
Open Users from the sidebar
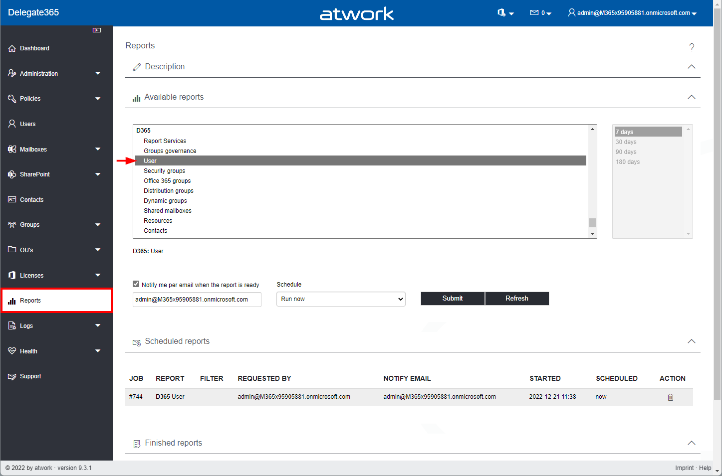coord(27,124)
